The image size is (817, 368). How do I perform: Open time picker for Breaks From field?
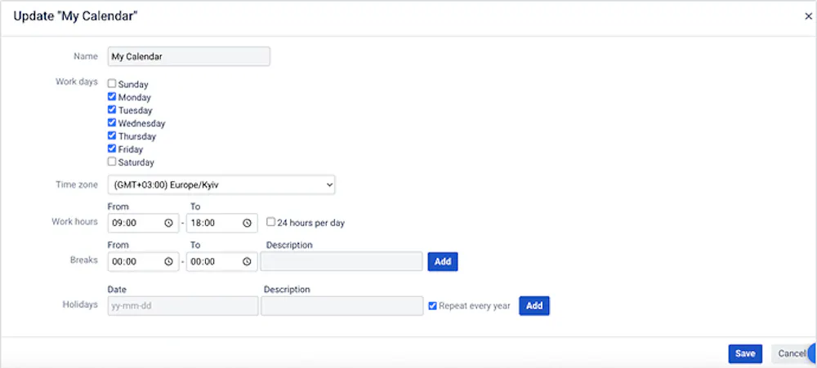coord(168,262)
